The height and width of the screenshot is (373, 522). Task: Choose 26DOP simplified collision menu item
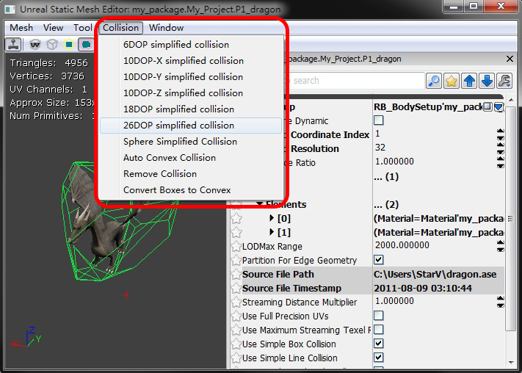pyautogui.click(x=178, y=126)
